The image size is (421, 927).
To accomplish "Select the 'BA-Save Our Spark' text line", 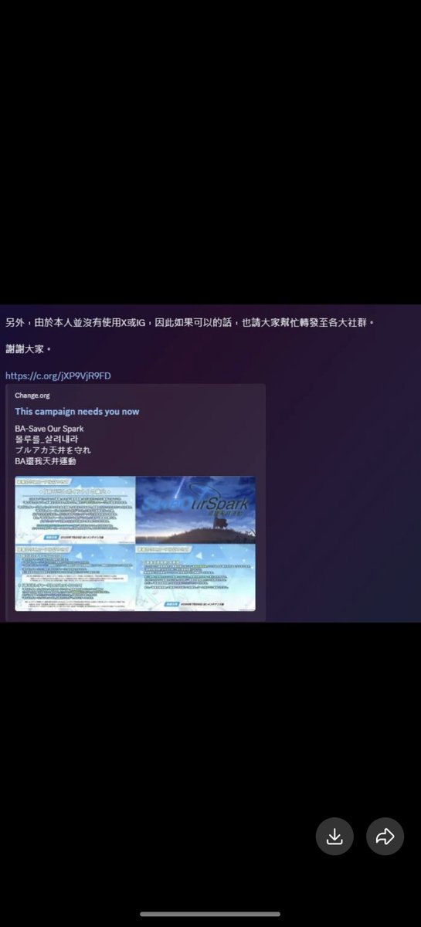I will point(49,428).
